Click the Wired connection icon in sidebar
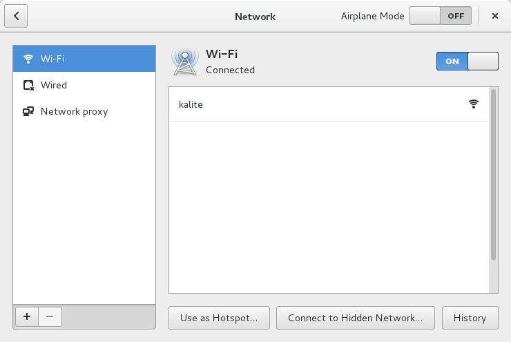511x342 pixels. (x=28, y=85)
